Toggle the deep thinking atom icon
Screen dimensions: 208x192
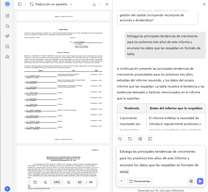tap(191, 181)
